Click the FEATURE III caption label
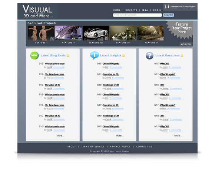Image resolution: width=215 pixels, height=170 pixels. coord(96,42)
